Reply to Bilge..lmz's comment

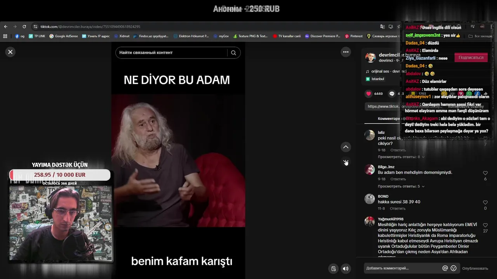point(398,179)
